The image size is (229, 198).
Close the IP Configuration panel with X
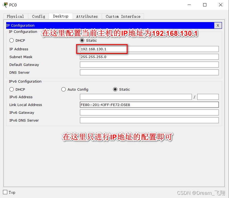(218, 25)
